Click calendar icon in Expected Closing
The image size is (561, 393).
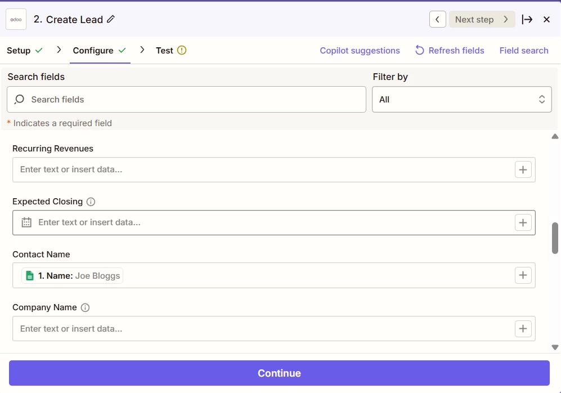26,222
